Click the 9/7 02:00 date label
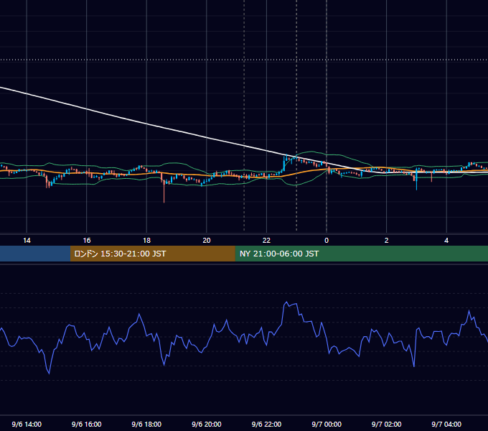 pyautogui.click(x=387, y=424)
